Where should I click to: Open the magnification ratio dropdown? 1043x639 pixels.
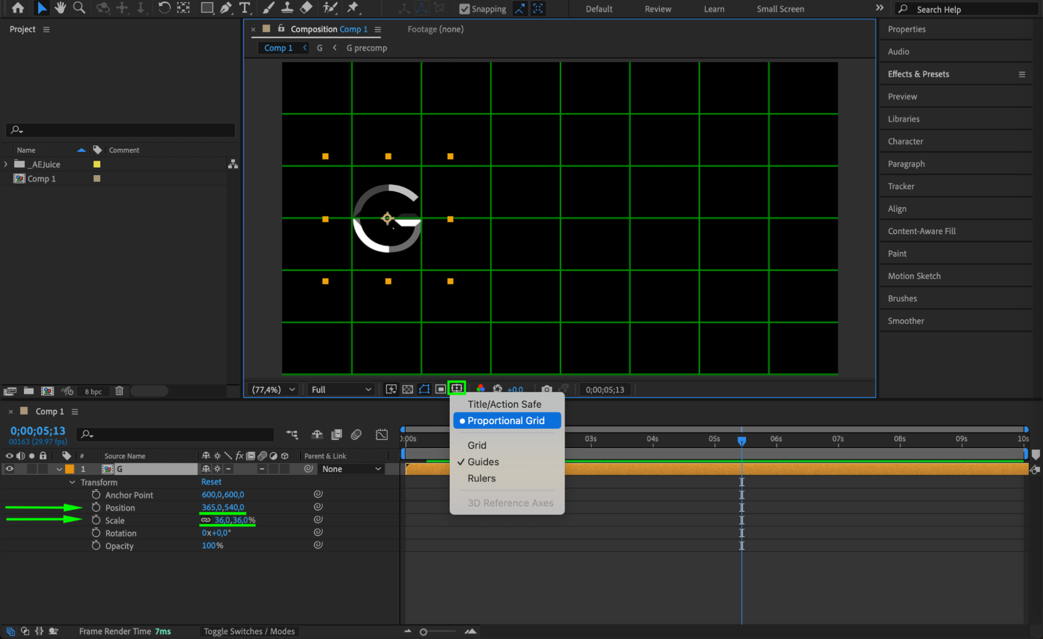273,389
